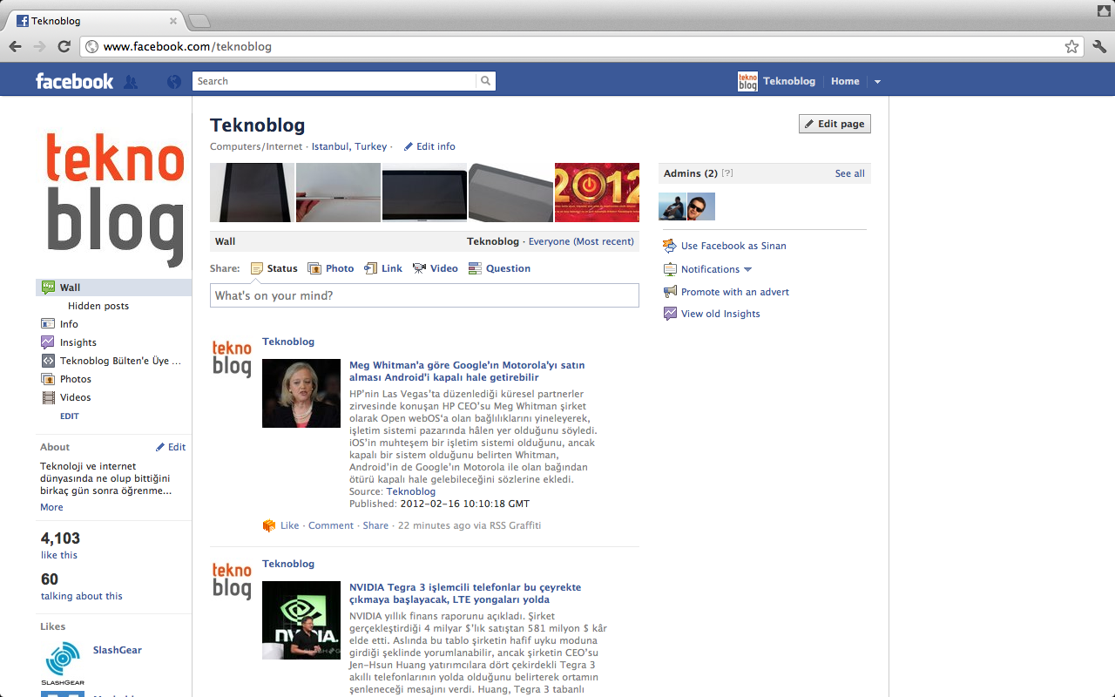Click the search magnifier button
1115x697 pixels.
coord(485,81)
